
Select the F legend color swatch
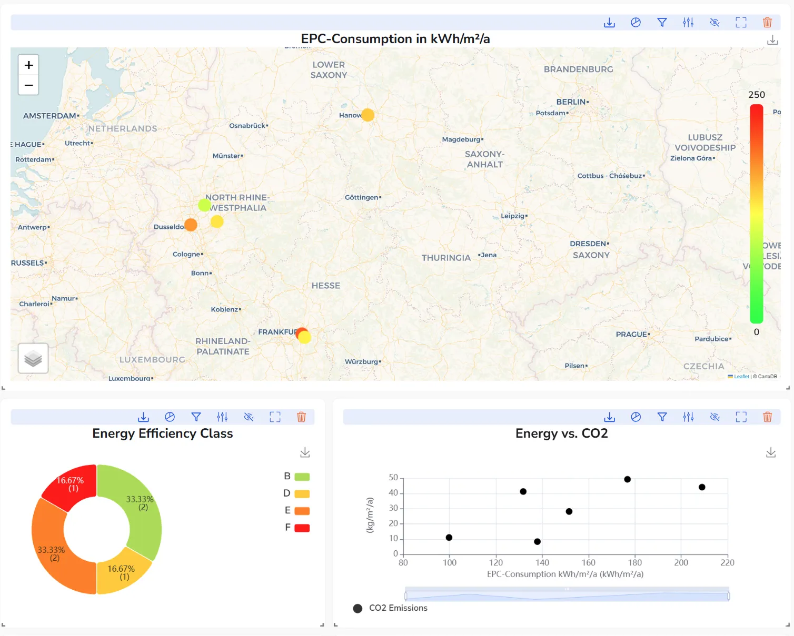(301, 528)
